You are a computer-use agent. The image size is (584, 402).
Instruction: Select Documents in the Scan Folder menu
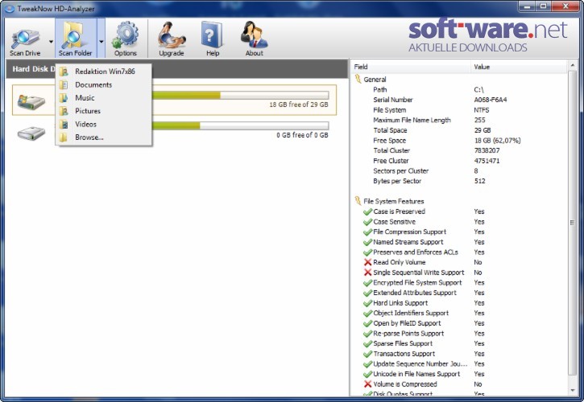pyautogui.click(x=104, y=84)
